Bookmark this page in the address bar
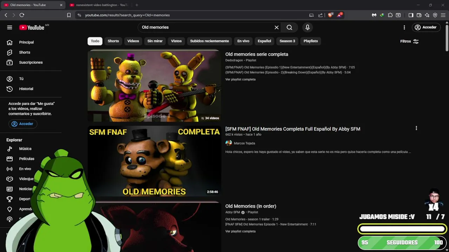The width and height of the screenshot is (449, 252). 69,15
